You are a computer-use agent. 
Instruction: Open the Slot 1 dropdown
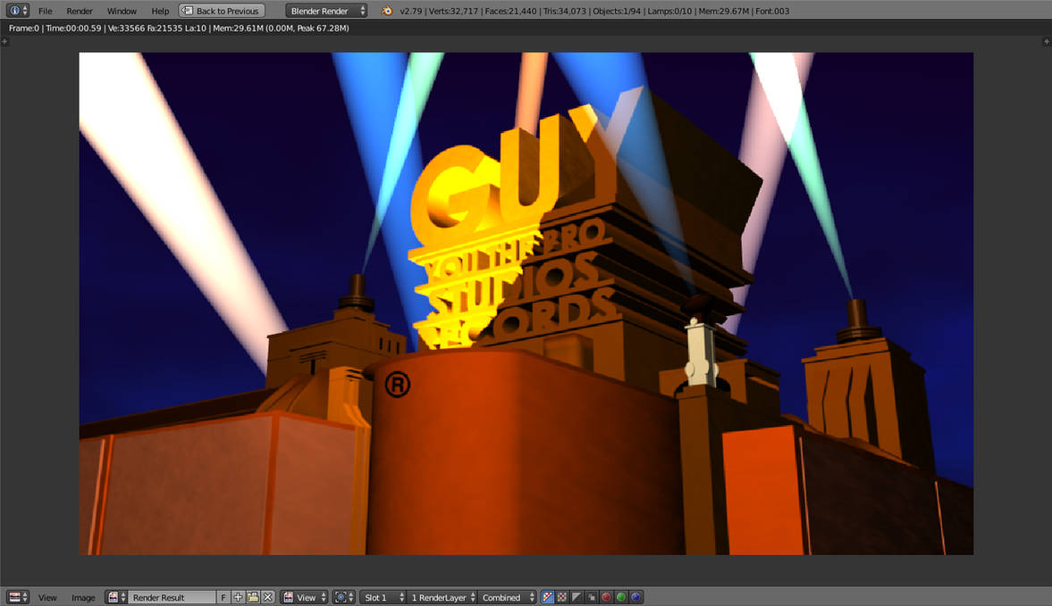[383, 597]
